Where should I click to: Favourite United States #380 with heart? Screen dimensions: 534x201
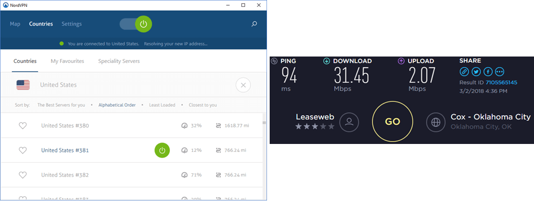[x=22, y=126]
